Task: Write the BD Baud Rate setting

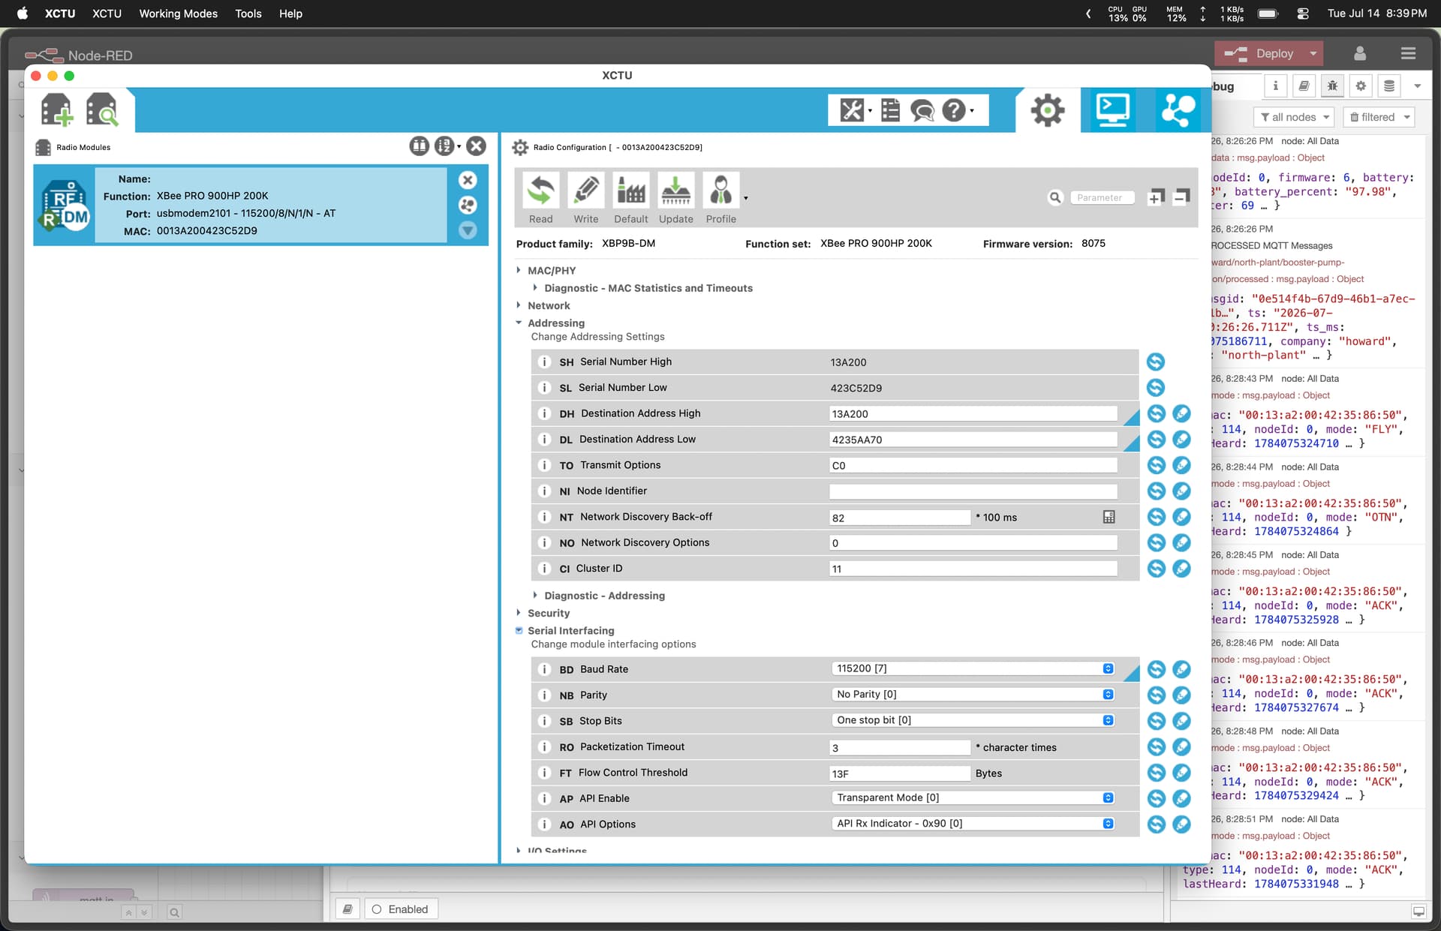Action: click(1181, 669)
